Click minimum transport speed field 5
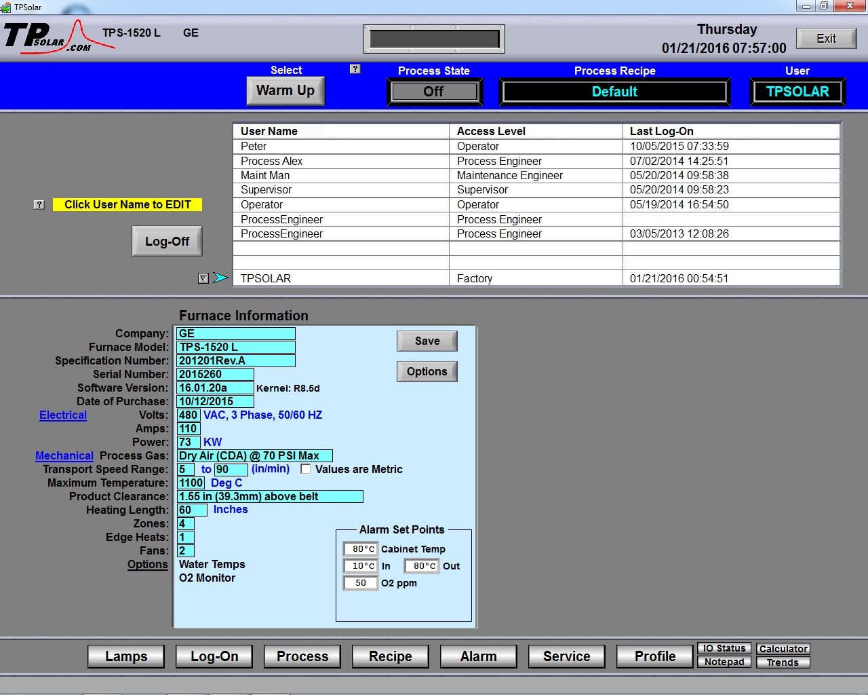The width and height of the screenshot is (868, 695). (186, 469)
